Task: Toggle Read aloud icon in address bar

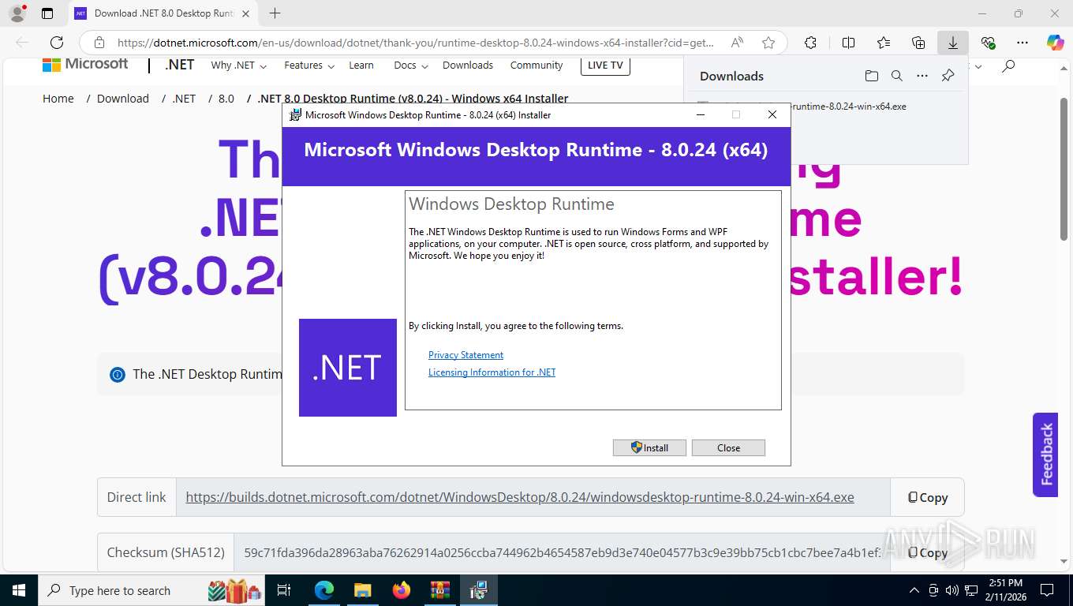Action: (737, 43)
